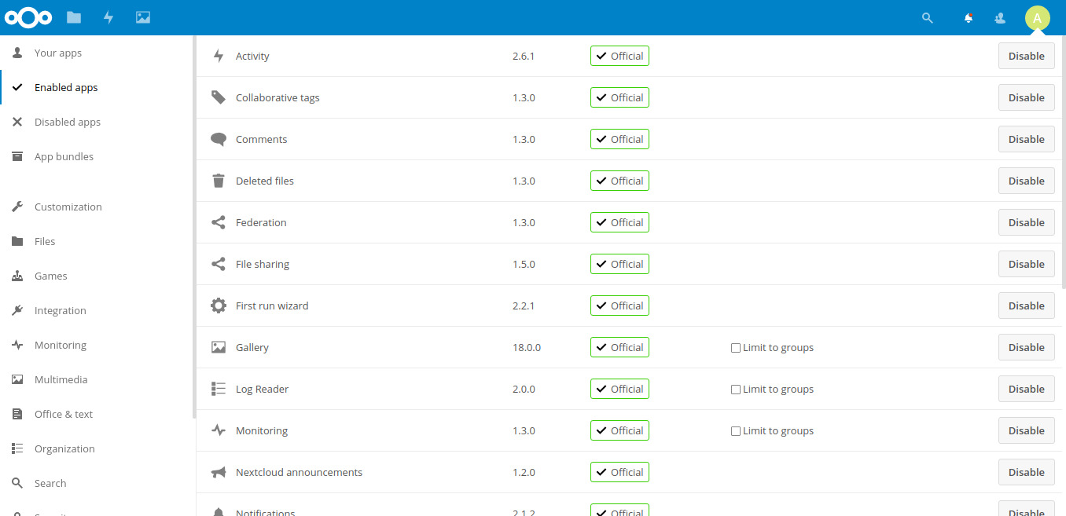The image size is (1066, 516).
Task: Click the Nextcloud announcements app name
Action: (x=299, y=472)
